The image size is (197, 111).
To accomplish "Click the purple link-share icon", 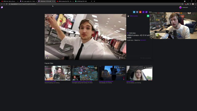I will click(143, 12).
